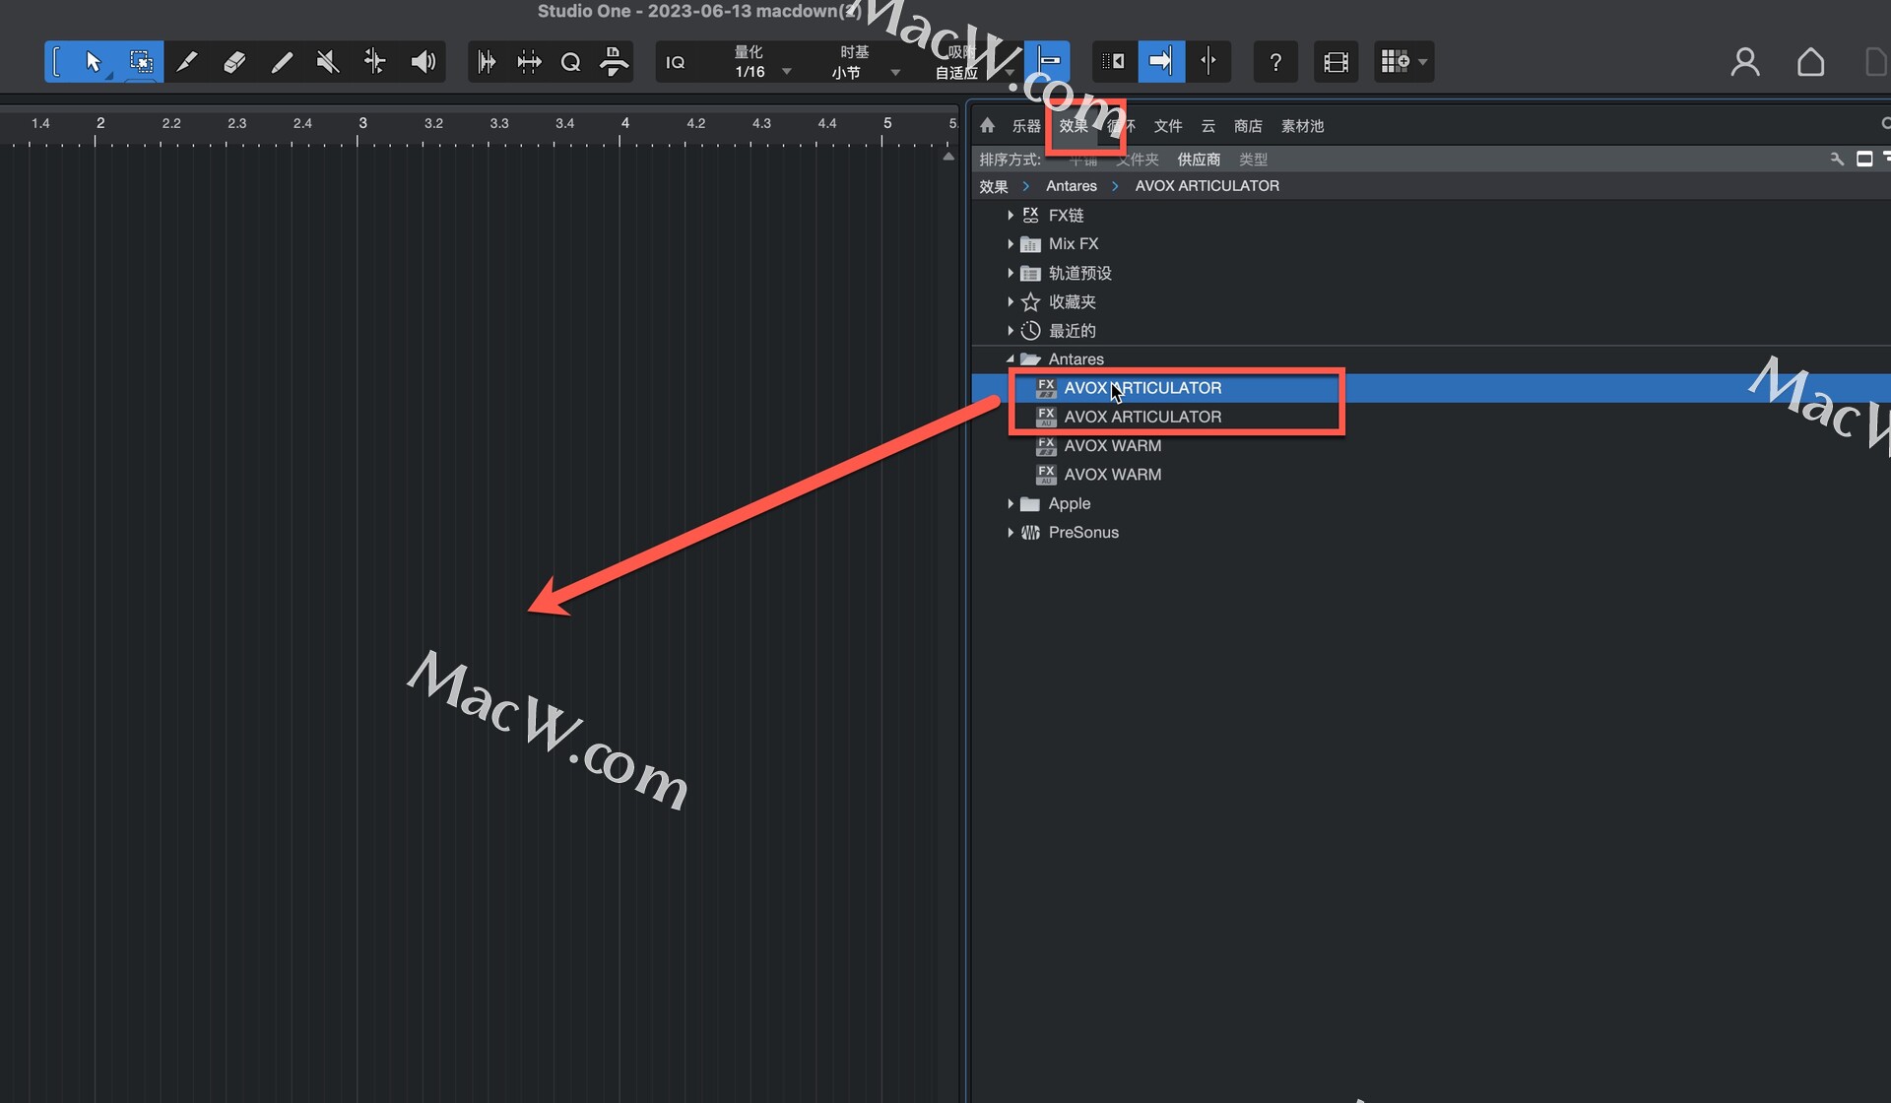Select the Listen speaker tool

tap(423, 62)
